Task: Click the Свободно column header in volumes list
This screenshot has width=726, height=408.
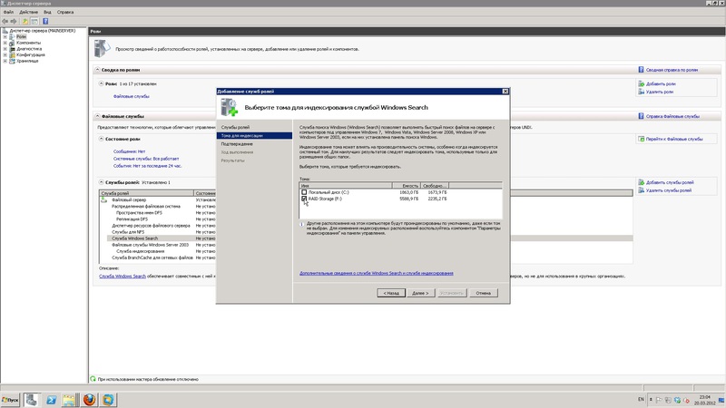Action: point(435,186)
